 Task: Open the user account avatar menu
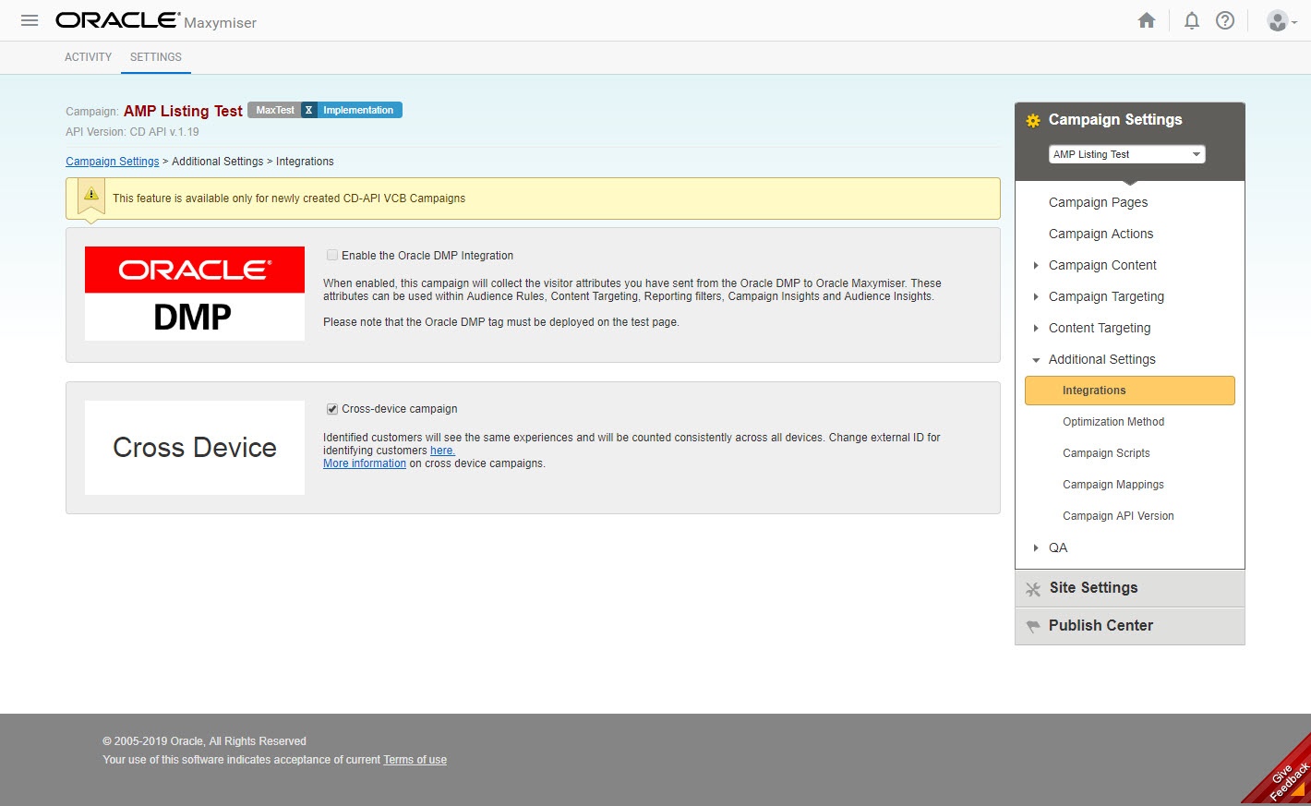click(1281, 21)
